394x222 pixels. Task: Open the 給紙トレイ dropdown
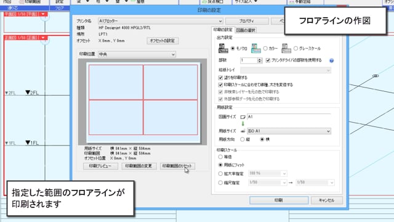(x=286, y=70)
